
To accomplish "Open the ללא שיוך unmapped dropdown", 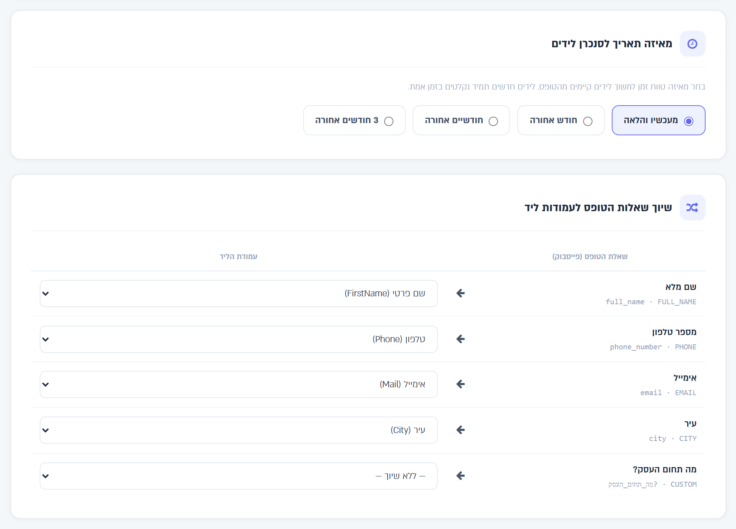I will (x=239, y=476).
